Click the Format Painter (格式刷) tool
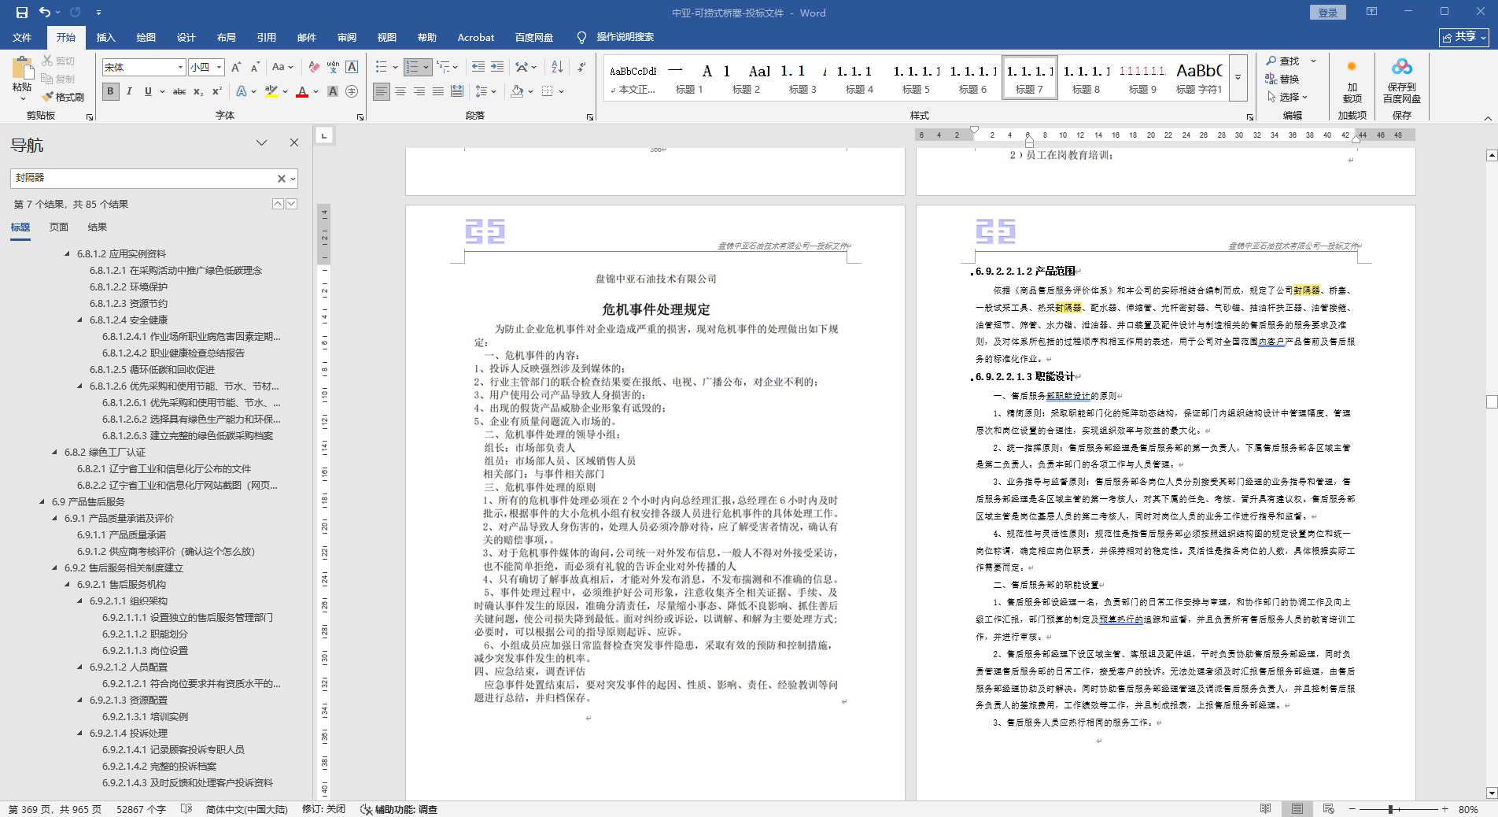1498x817 pixels. (x=63, y=97)
